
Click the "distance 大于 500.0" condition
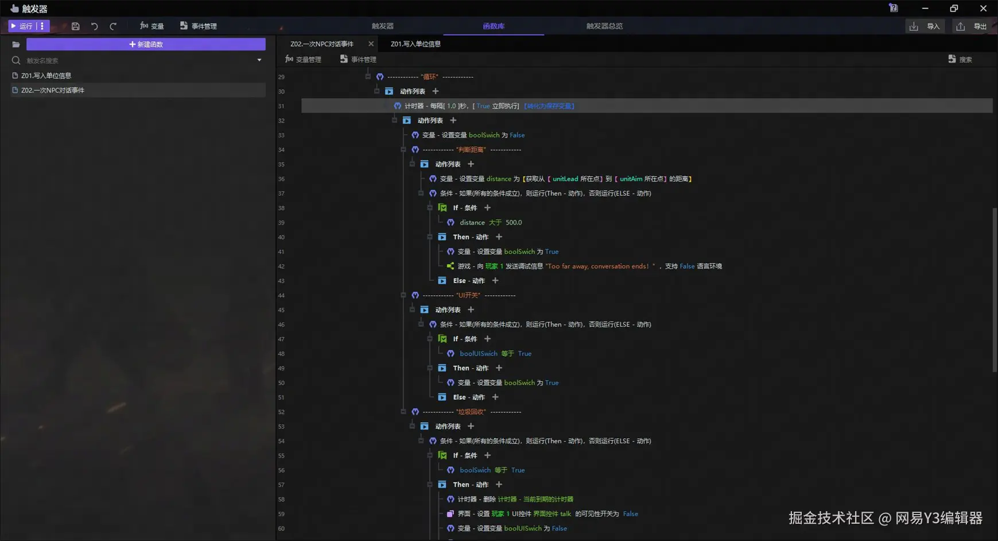pos(484,223)
